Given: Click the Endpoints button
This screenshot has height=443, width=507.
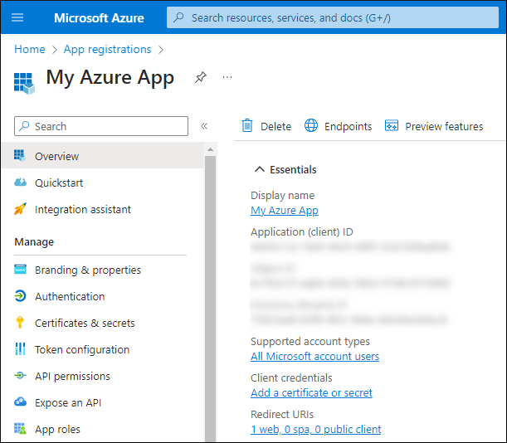Looking at the screenshot, I should coord(339,126).
